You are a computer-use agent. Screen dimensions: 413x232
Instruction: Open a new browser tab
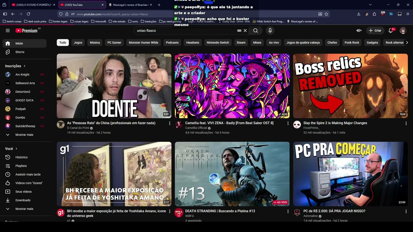[x=159, y=5]
